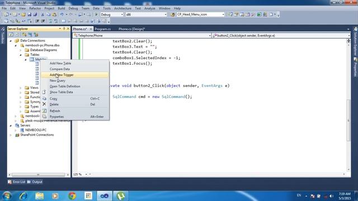
Task: Open the Output window tab
Action: pyautogui.click(x=35, y=182)
